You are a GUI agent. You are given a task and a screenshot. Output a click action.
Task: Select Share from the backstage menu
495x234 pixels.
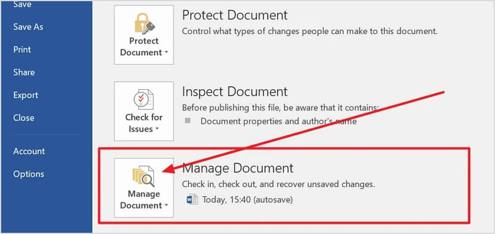click(24, 72)
